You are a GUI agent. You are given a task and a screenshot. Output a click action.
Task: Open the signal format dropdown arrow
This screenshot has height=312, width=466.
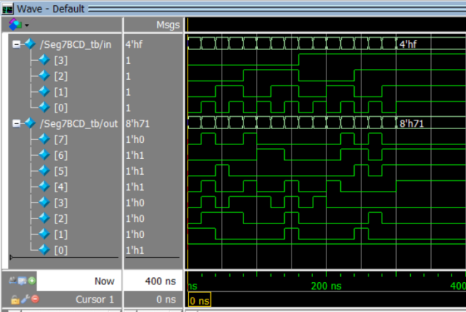click(x=27, y=25)
